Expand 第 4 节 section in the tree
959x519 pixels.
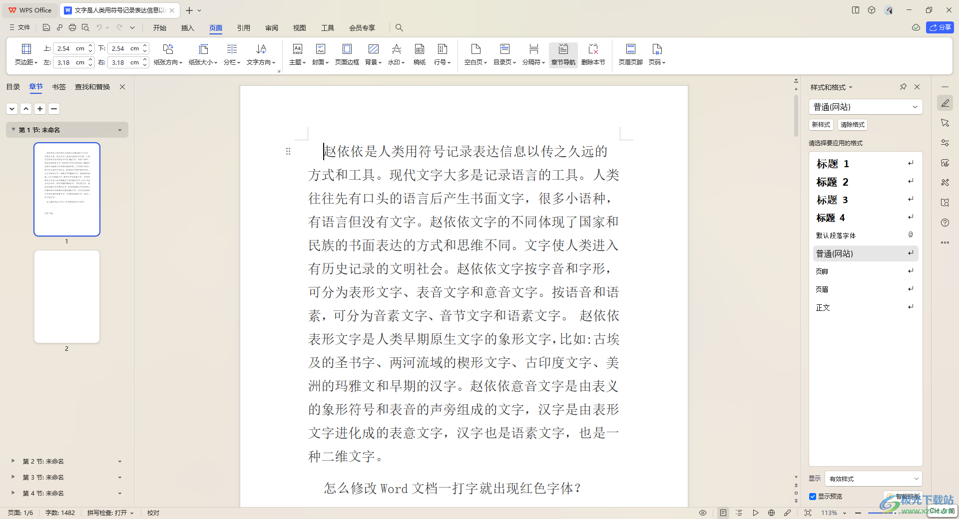coord(13,493)
